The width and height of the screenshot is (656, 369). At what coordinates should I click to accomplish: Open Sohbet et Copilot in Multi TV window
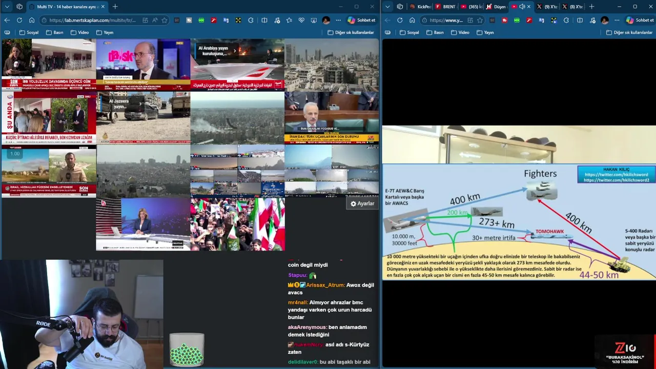click(361, 20)
